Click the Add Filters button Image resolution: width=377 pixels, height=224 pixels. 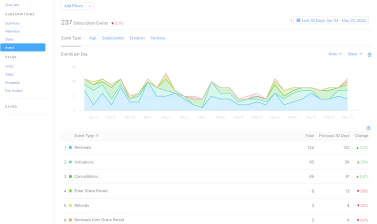[x=73, y=6]
